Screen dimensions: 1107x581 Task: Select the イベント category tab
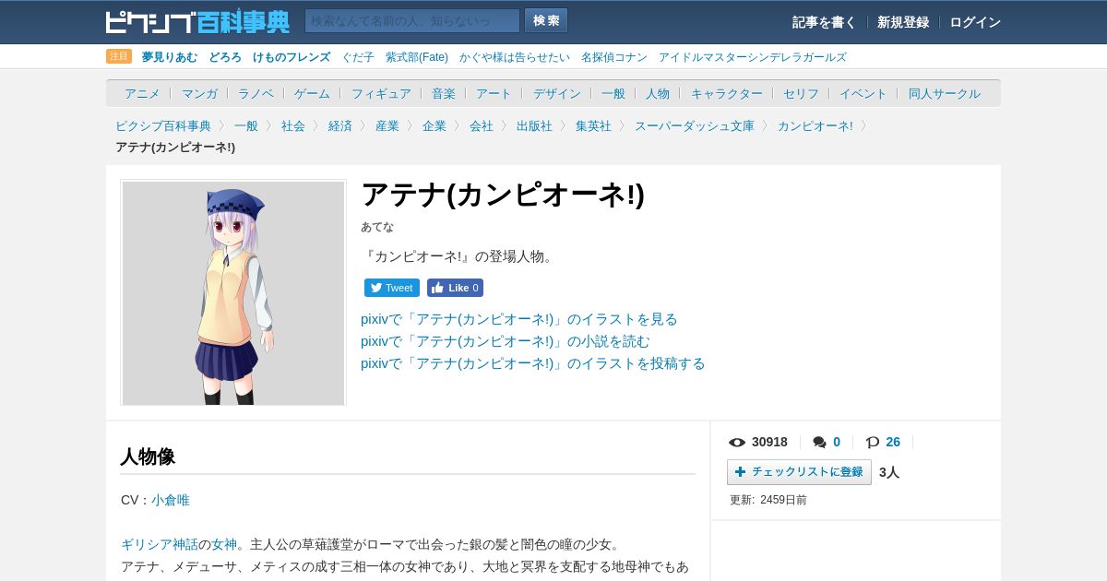(863, 93)
